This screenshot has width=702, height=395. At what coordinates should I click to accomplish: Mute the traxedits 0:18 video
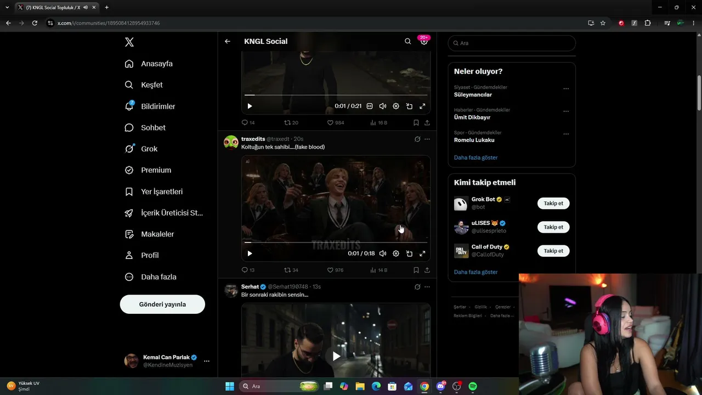[x=383, y=253]
